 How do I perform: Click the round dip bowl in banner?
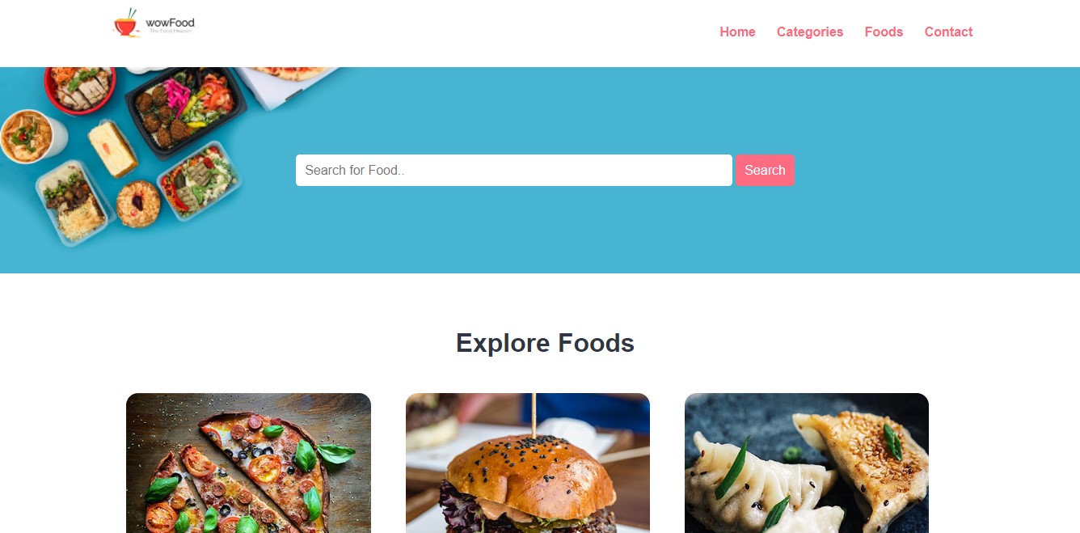pos(138,203)
